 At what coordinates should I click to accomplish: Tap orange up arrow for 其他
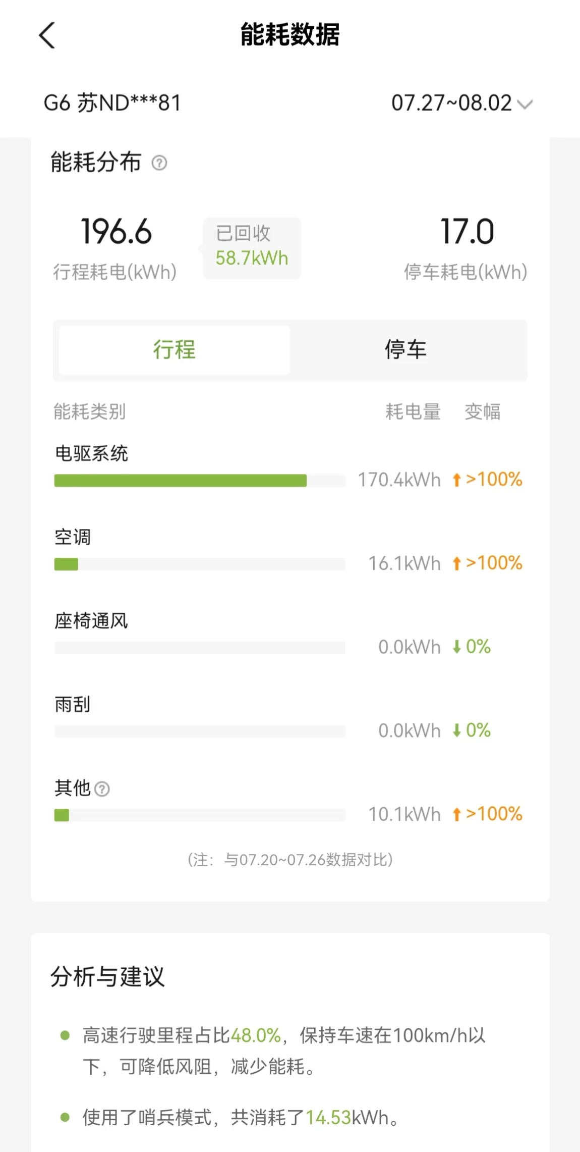[x=456, y=814]
